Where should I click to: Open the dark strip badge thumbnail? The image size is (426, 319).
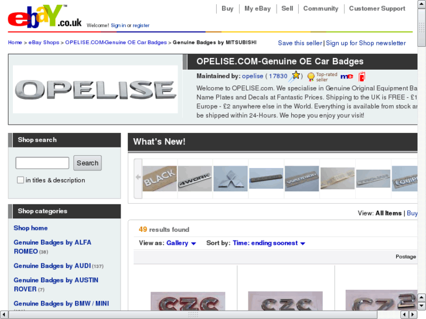click(266, 179)
